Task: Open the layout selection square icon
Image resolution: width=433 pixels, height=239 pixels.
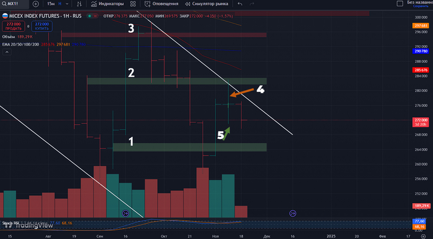Action: (400, 4)
